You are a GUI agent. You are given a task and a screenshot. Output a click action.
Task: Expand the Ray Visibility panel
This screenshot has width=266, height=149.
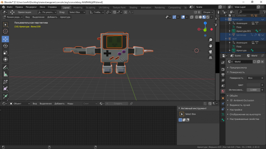(x=240, y=105)
